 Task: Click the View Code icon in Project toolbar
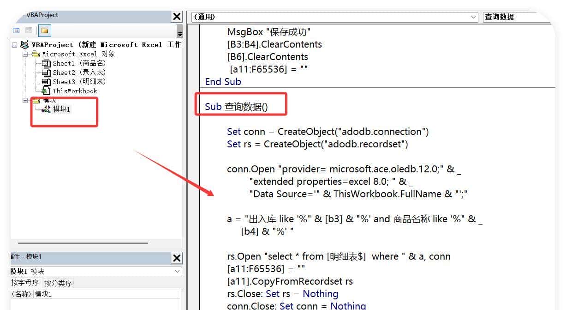tap(17, 31)
